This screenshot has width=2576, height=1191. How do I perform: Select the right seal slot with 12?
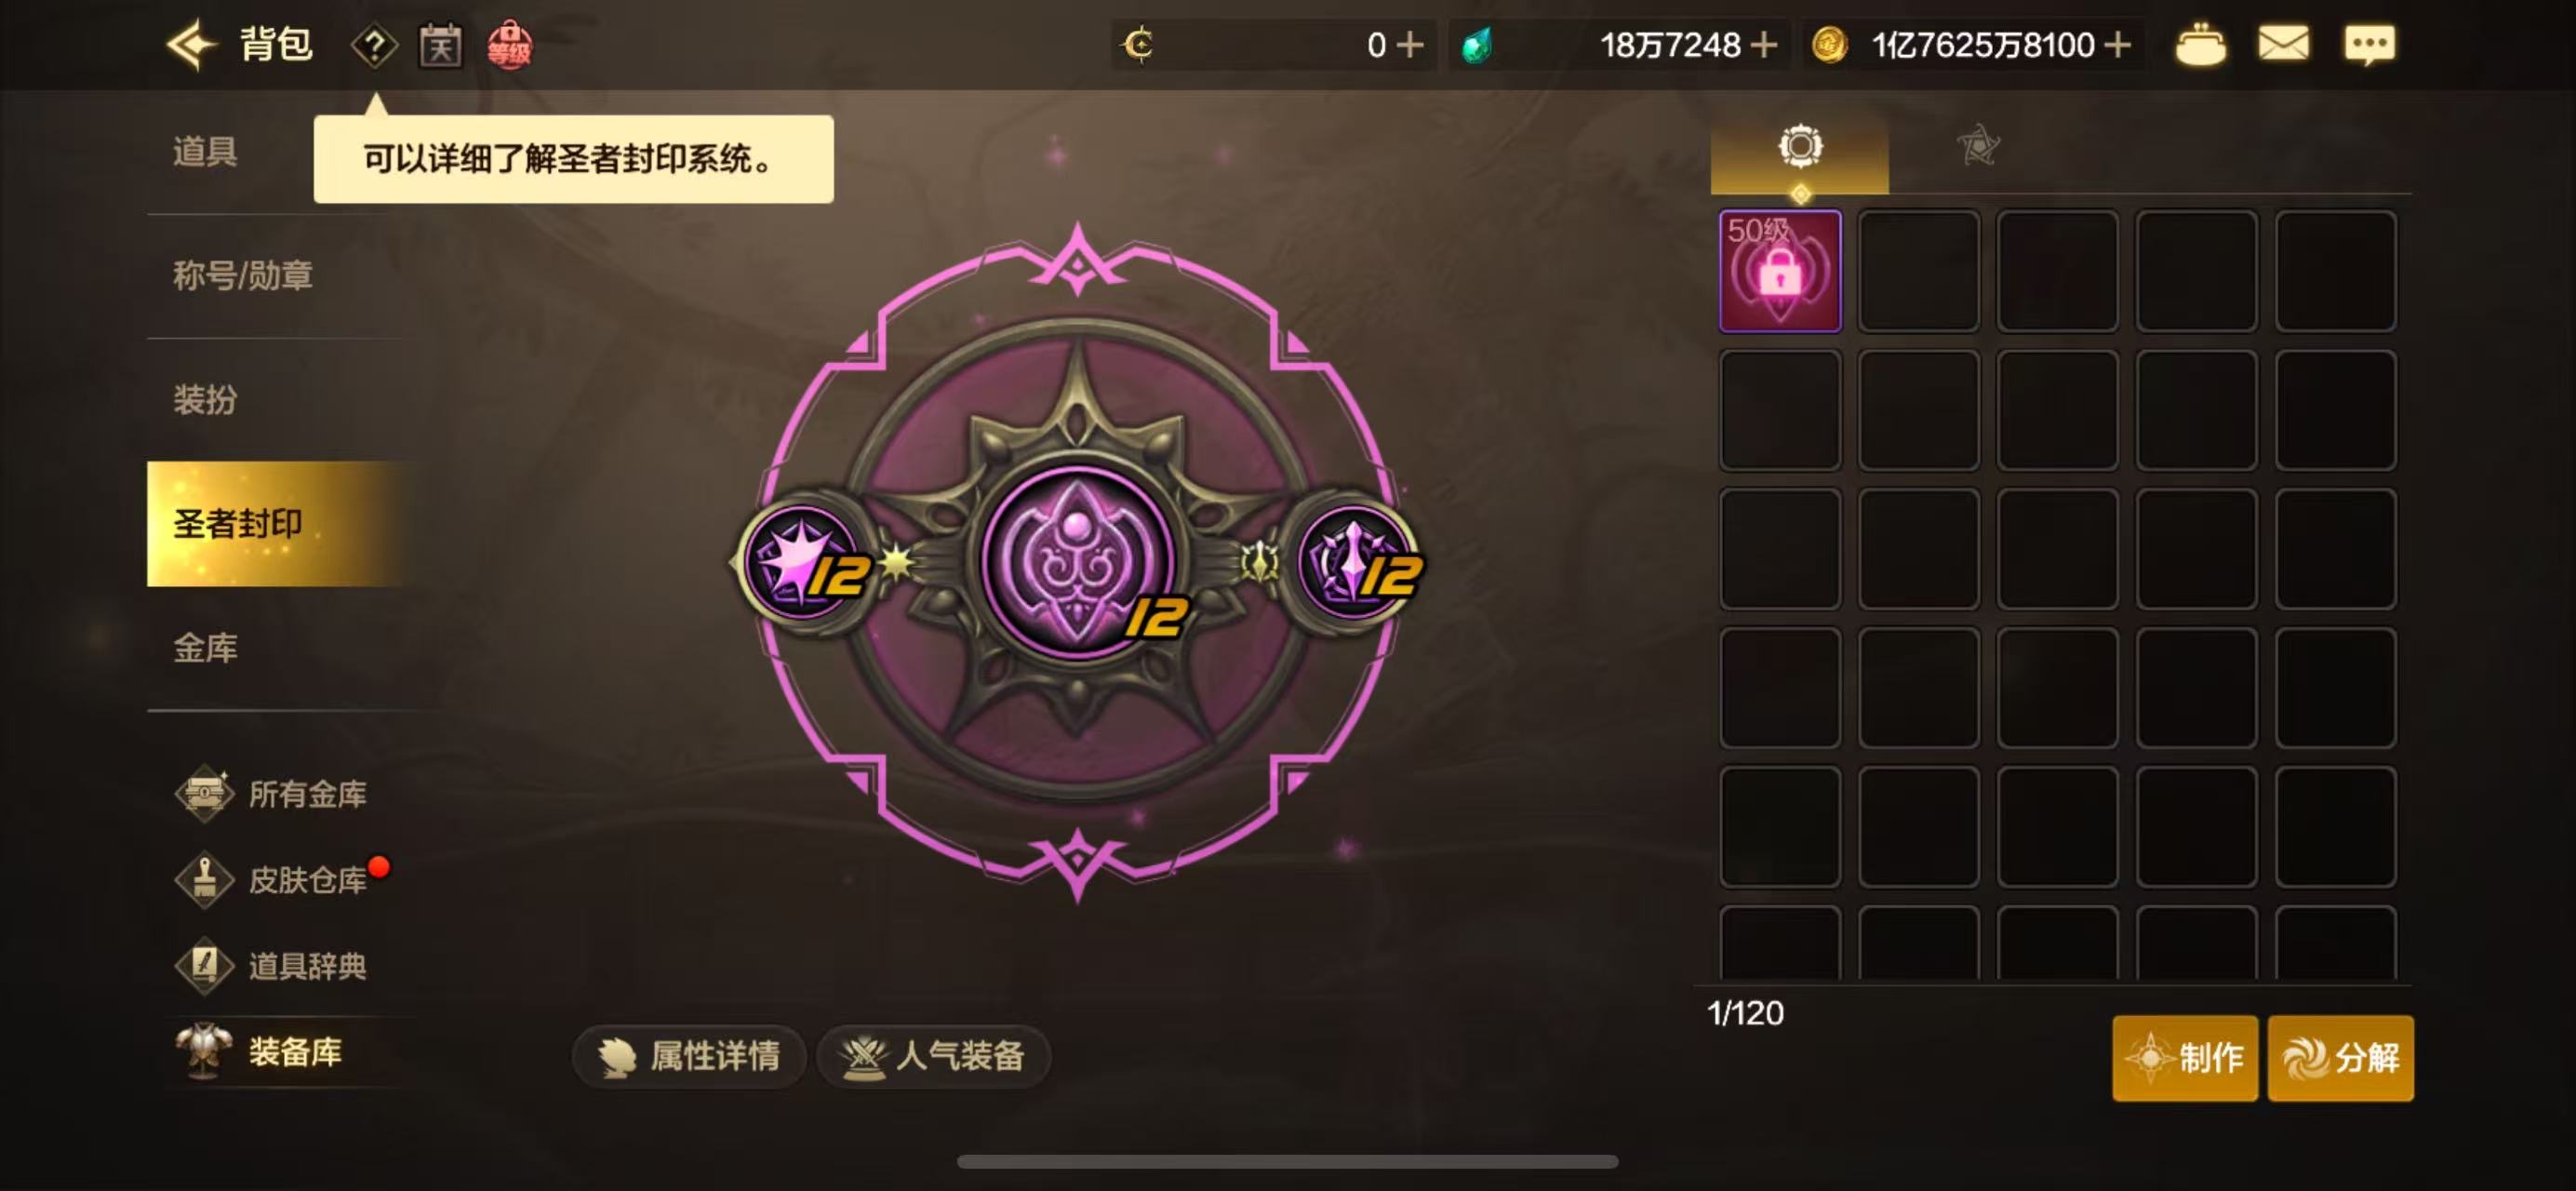pyautogui.click(x=1356, y=562)
